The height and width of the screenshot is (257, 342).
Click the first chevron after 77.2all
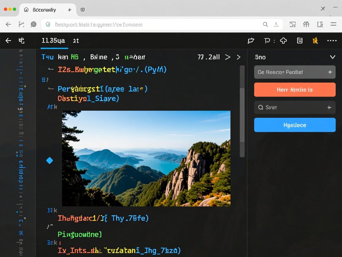[x=228, y=57]
